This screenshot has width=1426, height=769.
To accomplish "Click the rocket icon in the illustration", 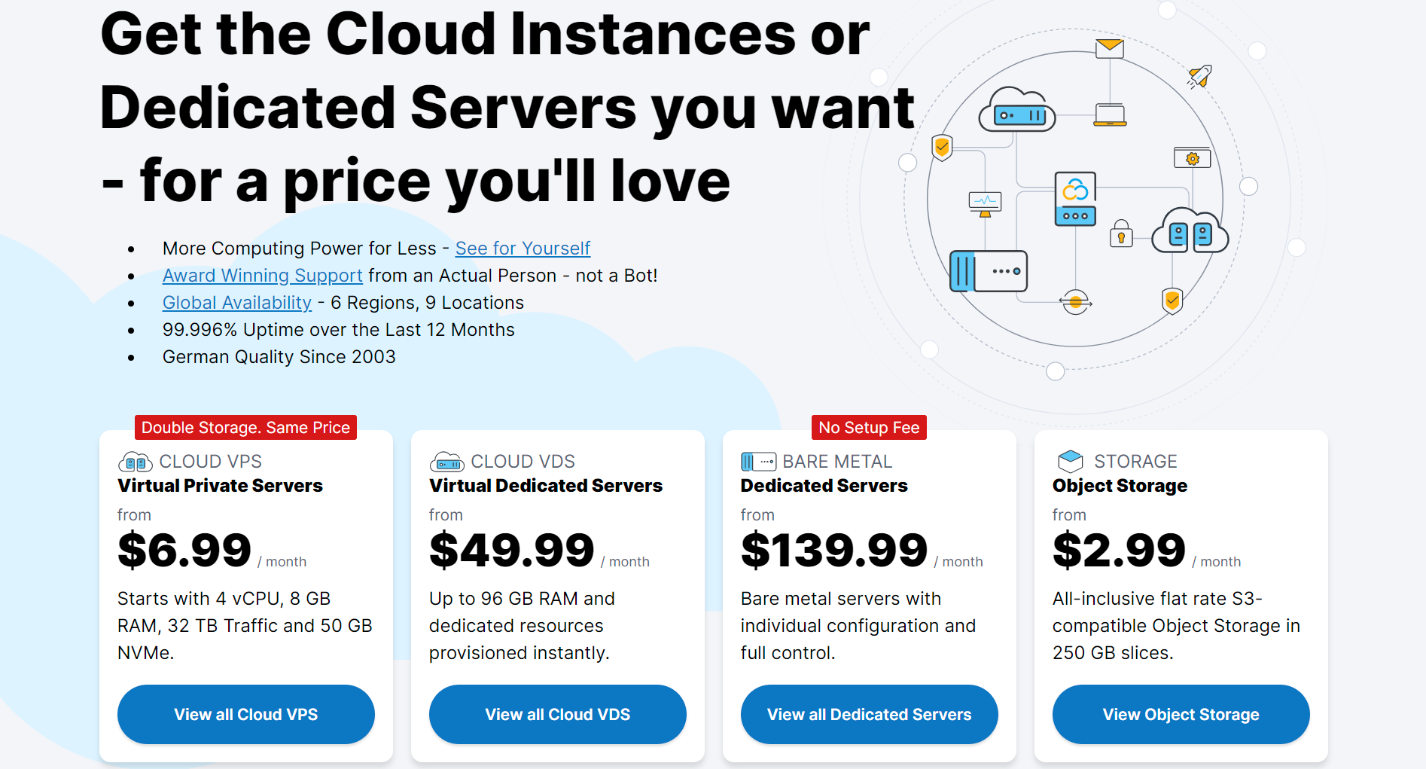I will (1199, 75).
